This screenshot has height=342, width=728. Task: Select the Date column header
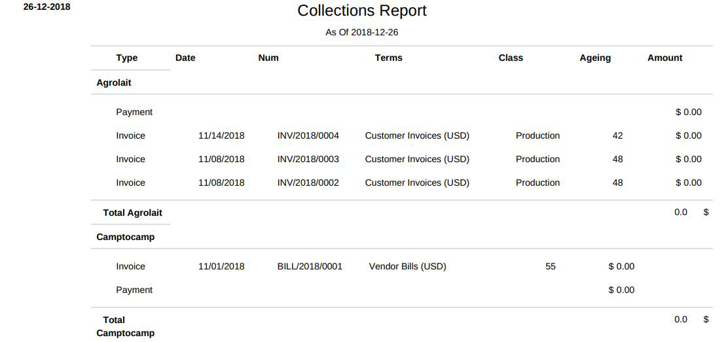[185, 58]
